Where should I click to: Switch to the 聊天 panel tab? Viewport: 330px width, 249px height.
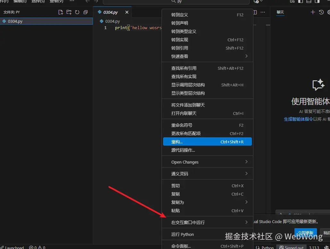[280, 12]
